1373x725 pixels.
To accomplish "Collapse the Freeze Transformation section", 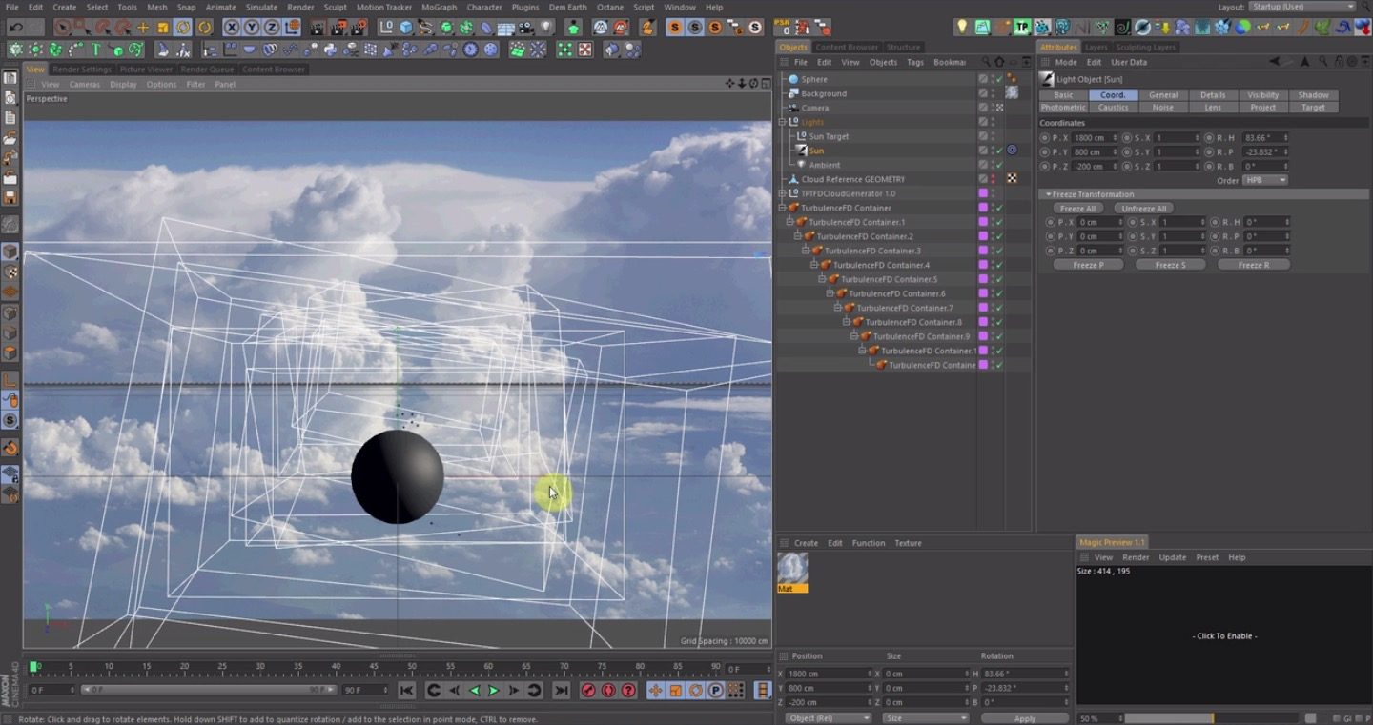I will (x=1049, y=194).
